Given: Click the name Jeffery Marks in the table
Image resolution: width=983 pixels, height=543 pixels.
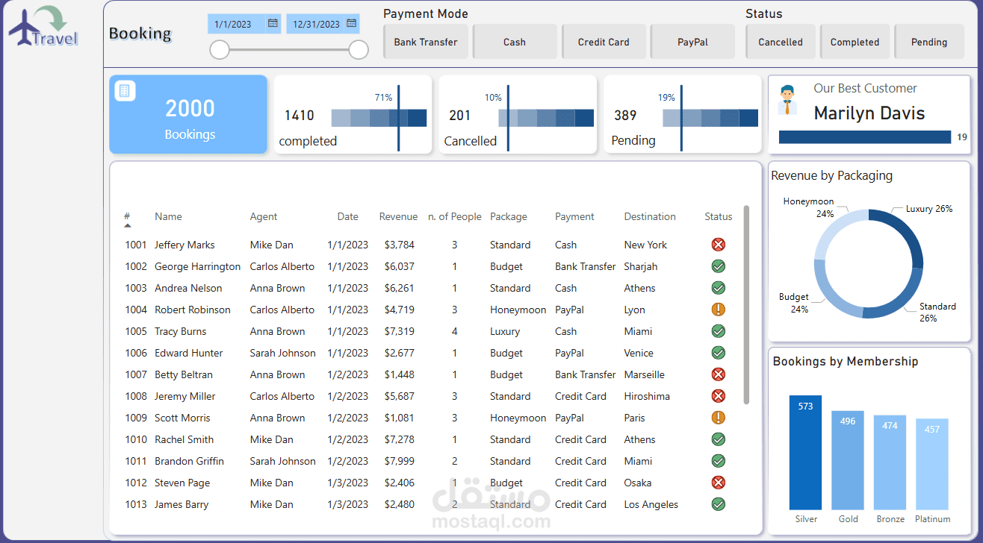Looking at the screenshot, I should (x=184, y=245).
